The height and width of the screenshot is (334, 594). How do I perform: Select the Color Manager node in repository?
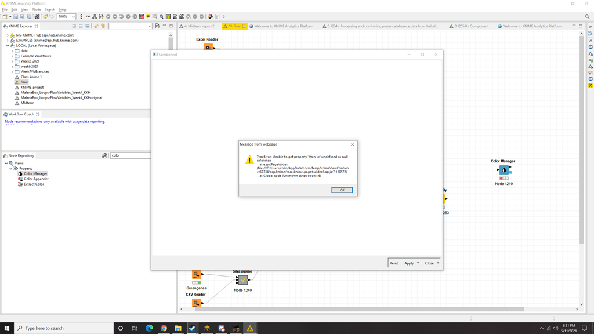tap(34, 173)
